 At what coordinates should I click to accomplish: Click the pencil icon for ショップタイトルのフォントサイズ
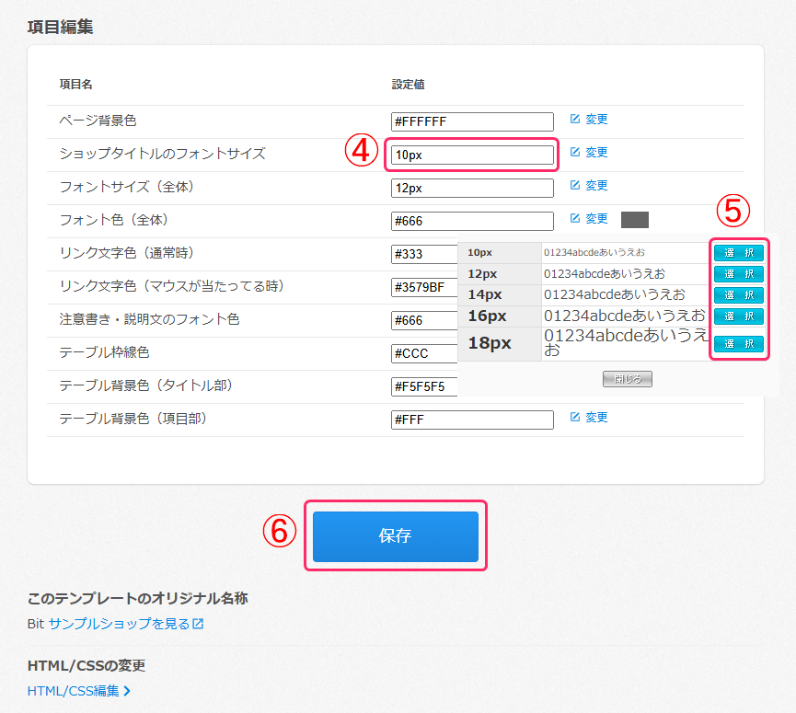(x=575, y=153)
